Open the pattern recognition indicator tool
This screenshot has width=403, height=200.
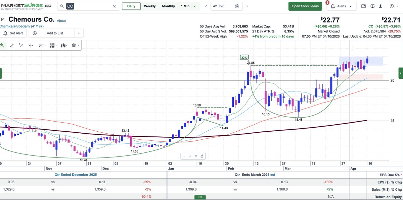(x=41, y=45)
